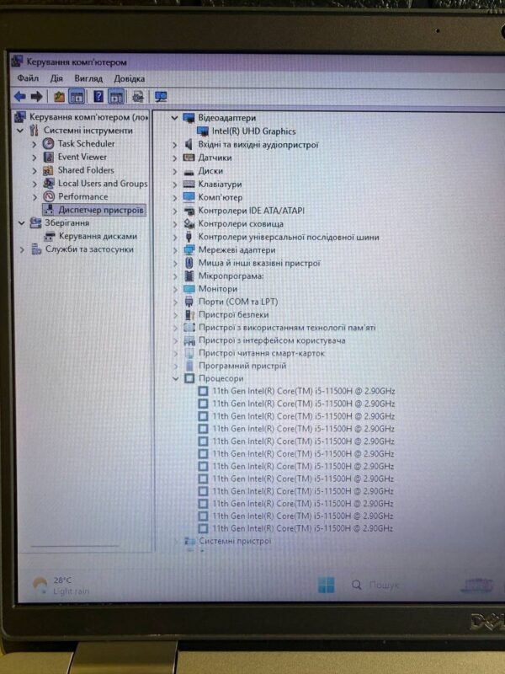Image resolution: width=505 pixels, height=674 pixels.
Task: Click the Scan for hardware changes monitor icon
Action: click(x=161, y=97)
